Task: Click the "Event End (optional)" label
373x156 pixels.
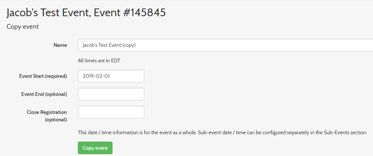Action: [x=44, y=94]
